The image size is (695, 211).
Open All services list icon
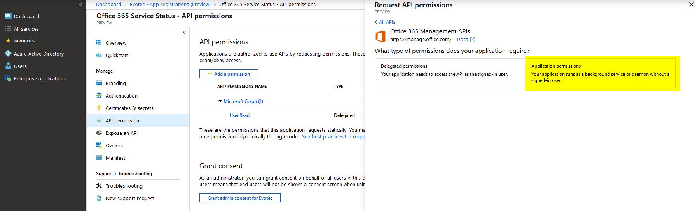coord(8,29)
